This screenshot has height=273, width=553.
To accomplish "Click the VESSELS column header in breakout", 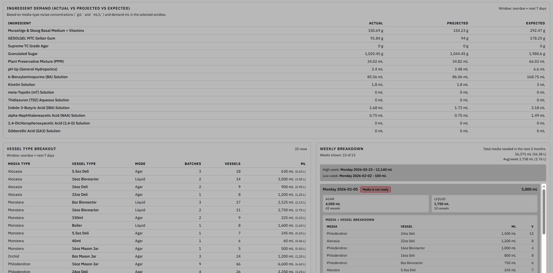I will pyautogui.click(x=233, y=164).
